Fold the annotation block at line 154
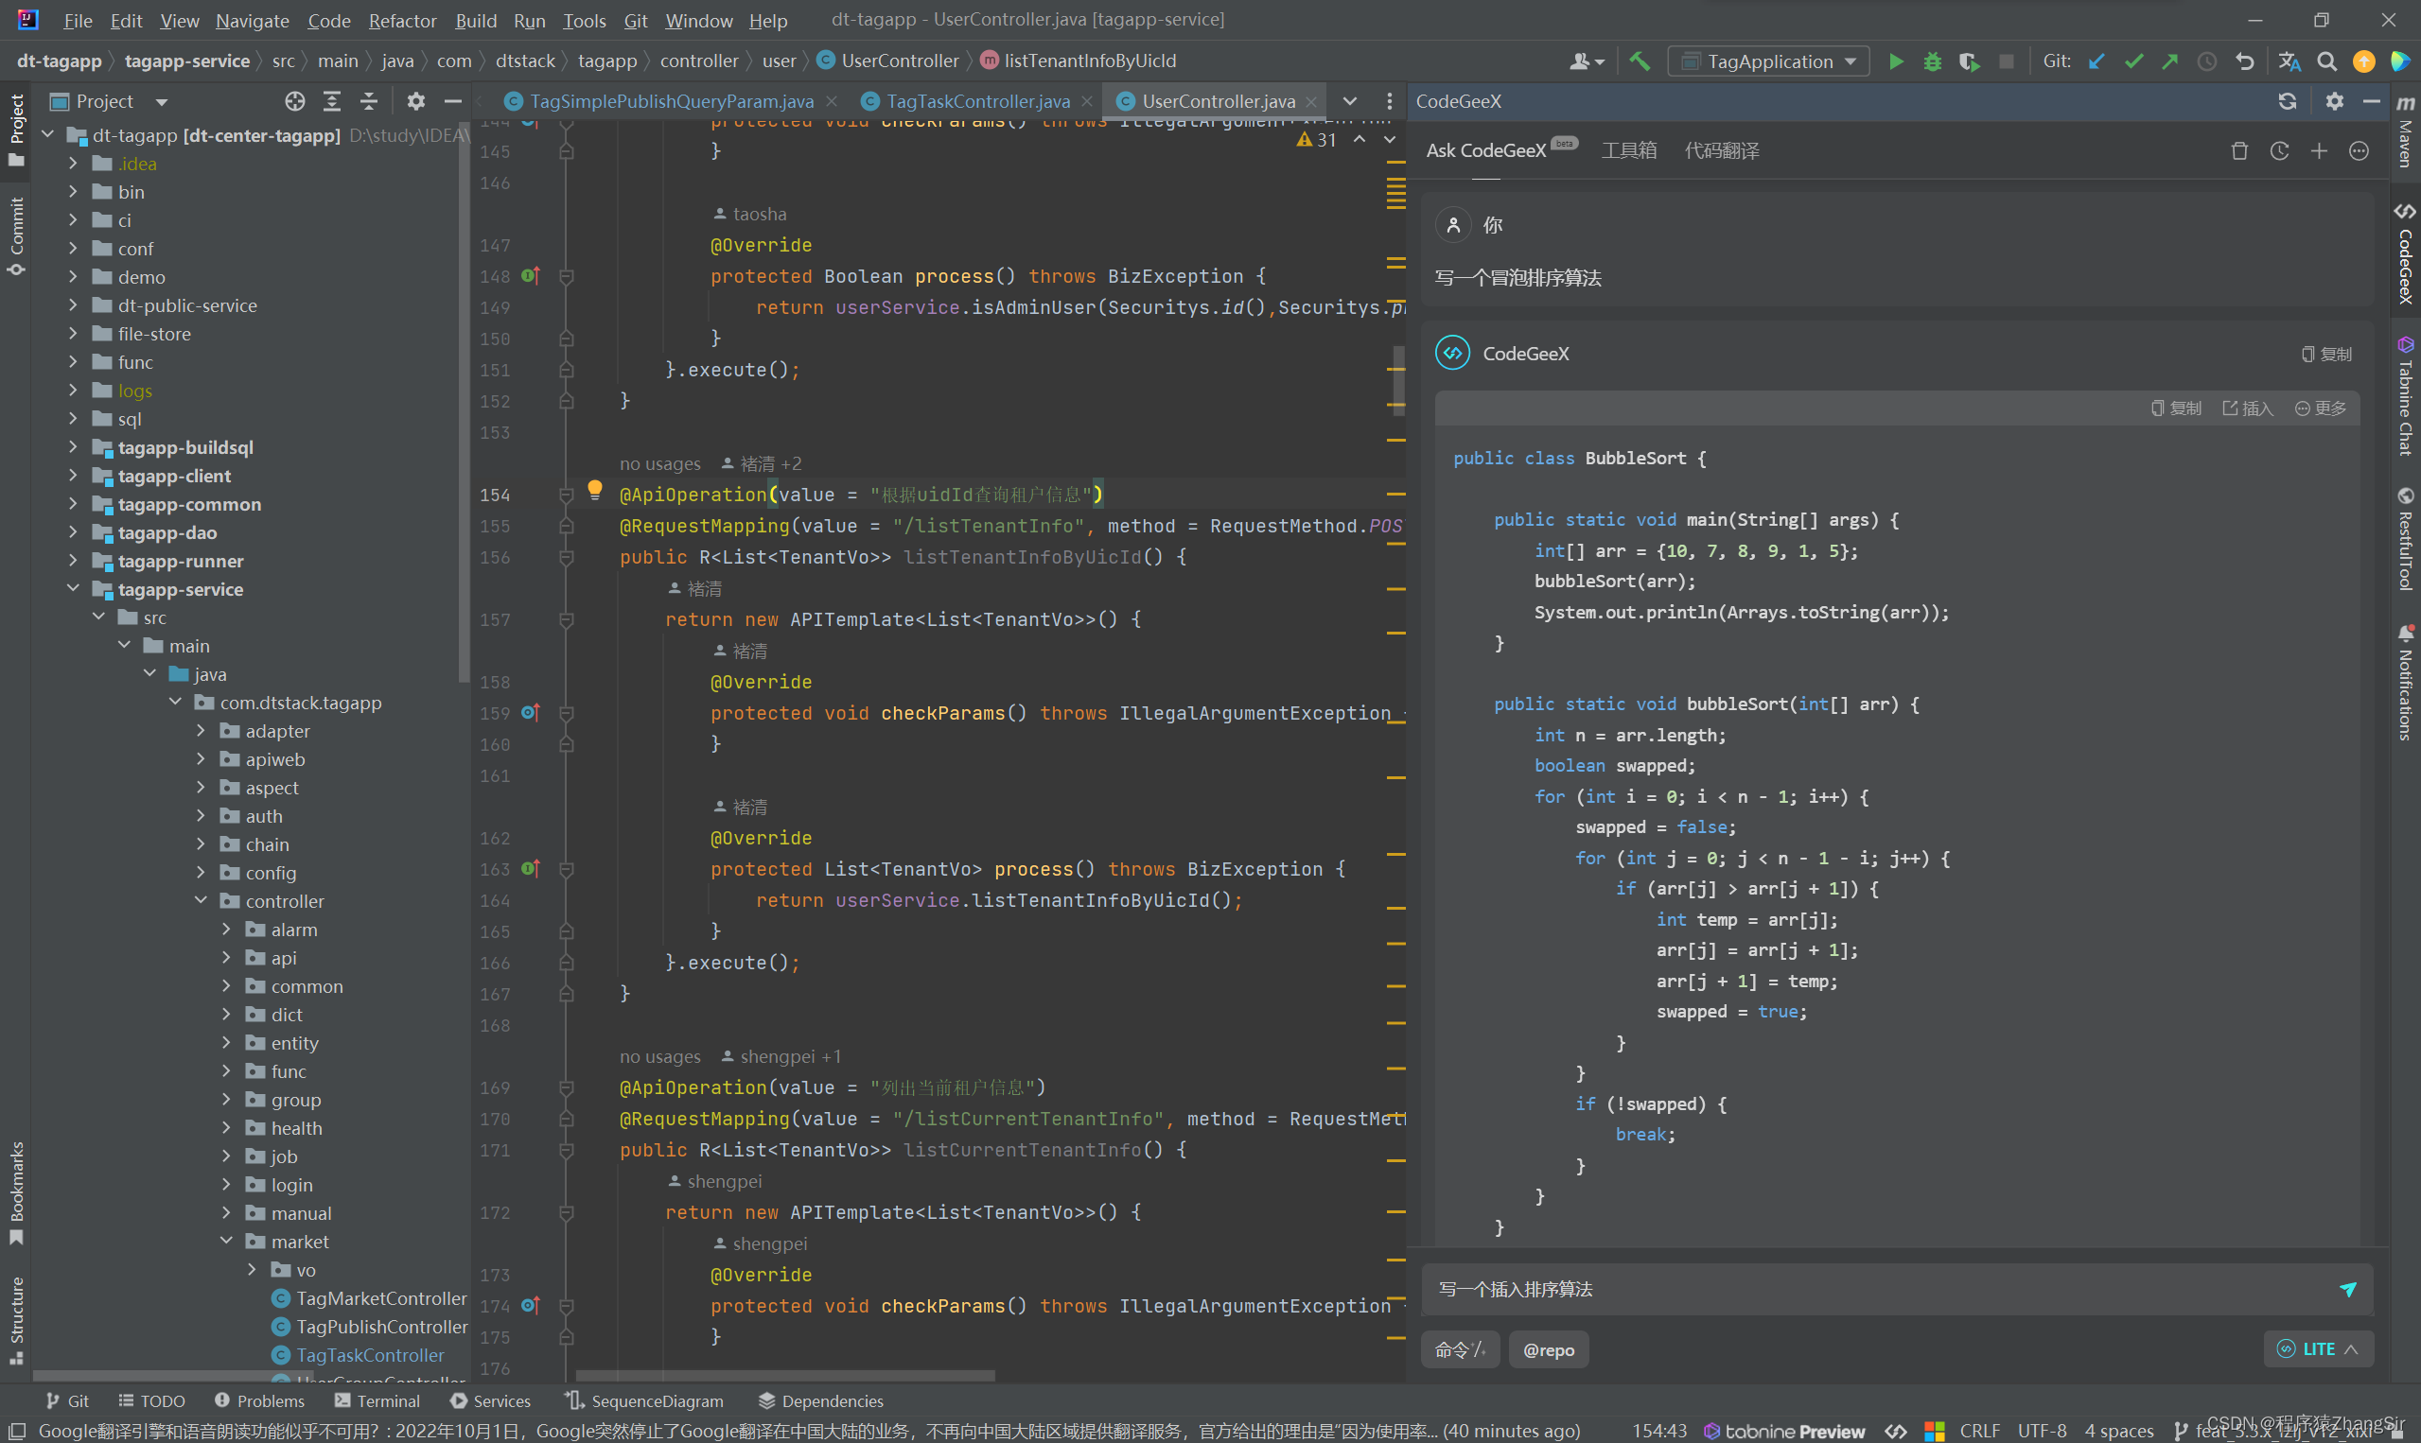The width and height of the screenshot is (2421, 1443). pyautogui.click(x=566, y=495)
